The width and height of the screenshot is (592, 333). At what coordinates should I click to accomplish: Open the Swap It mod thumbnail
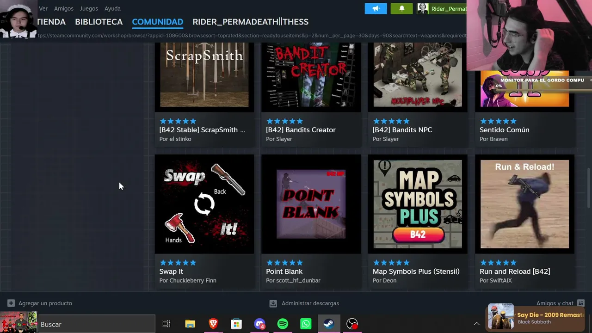coord(204,204)
